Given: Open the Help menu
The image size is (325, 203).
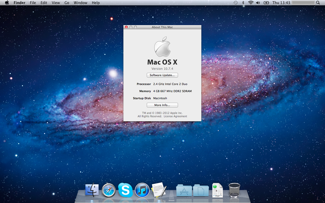Looking at the screenshot, I should 96,3.
